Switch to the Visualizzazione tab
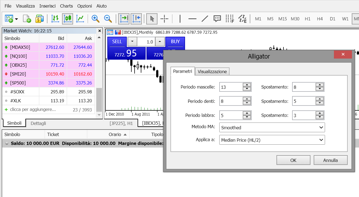 click(212, 72)
